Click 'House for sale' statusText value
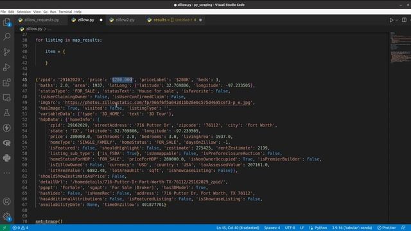 point(157,91)
